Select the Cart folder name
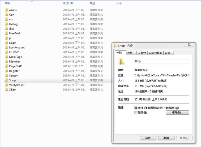The width and height of the screenshot is (201, 147). coord(12,15)
